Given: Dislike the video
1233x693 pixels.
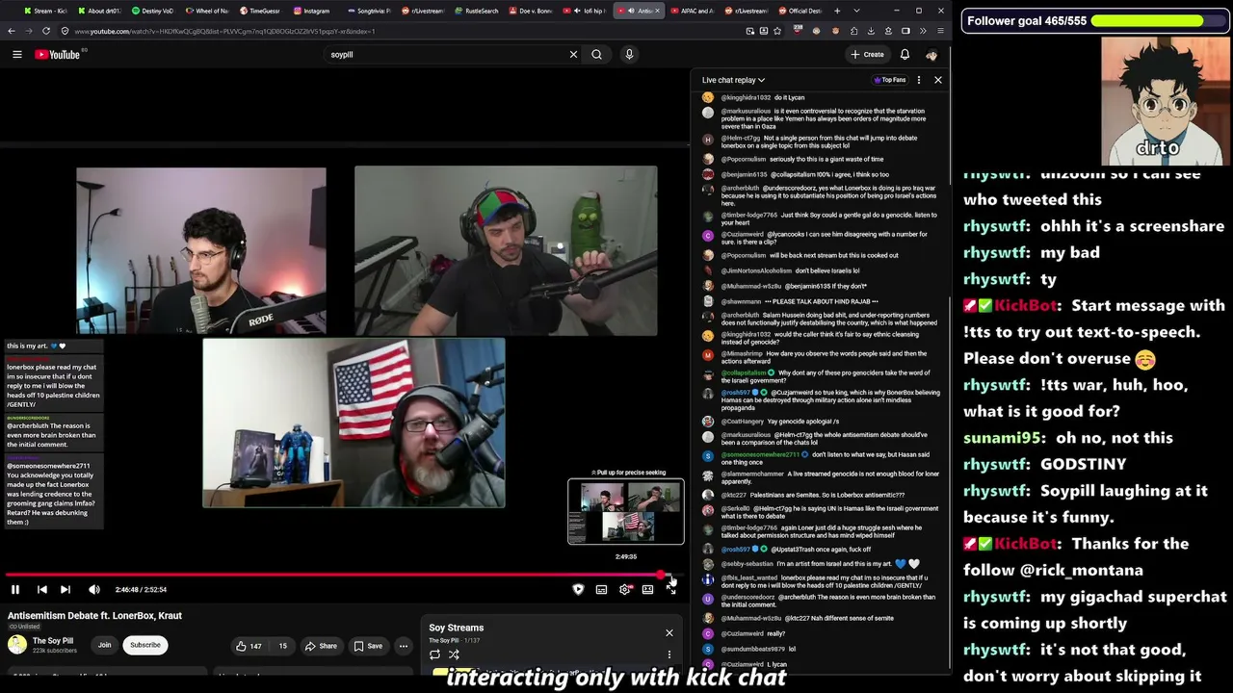Looking at the screenshot, I should [x=281, y=646].
